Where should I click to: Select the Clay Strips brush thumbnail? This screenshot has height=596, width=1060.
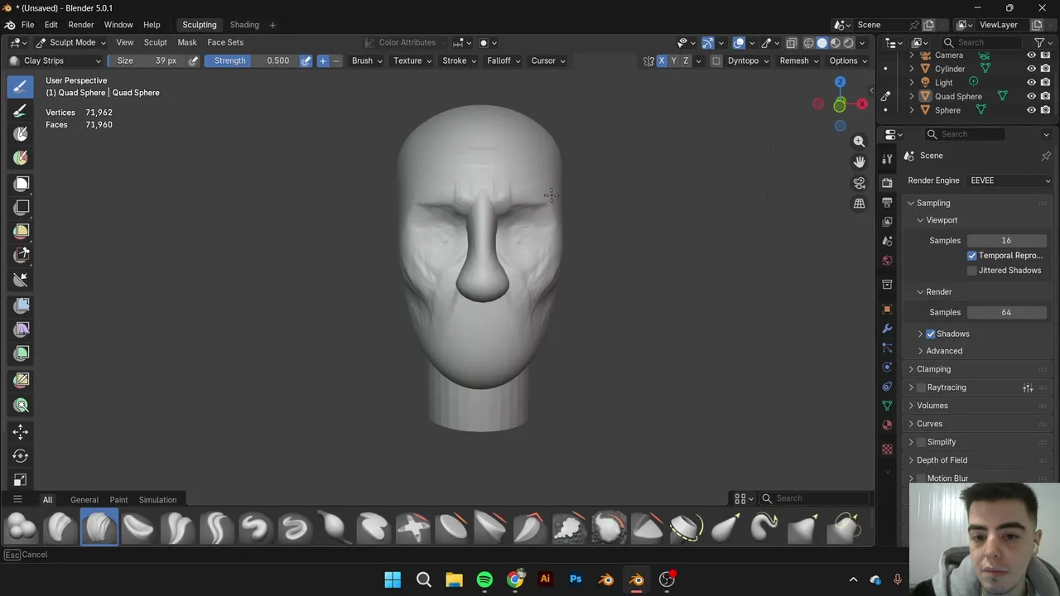(x=99, y=528)
